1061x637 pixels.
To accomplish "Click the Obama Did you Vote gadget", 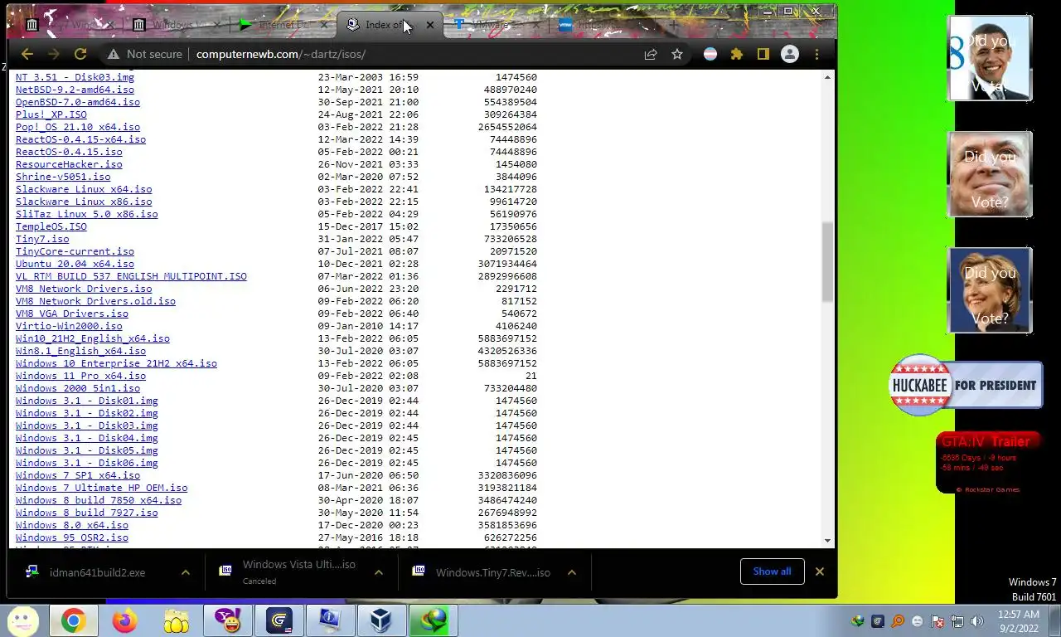I will click(990, 58).
